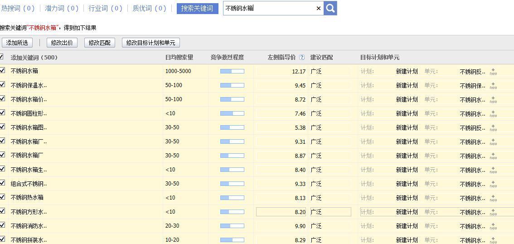Uncheck the 不锈钢水箱 keyword row
This screenshot has height=244, width=514.
pos(2,70)
